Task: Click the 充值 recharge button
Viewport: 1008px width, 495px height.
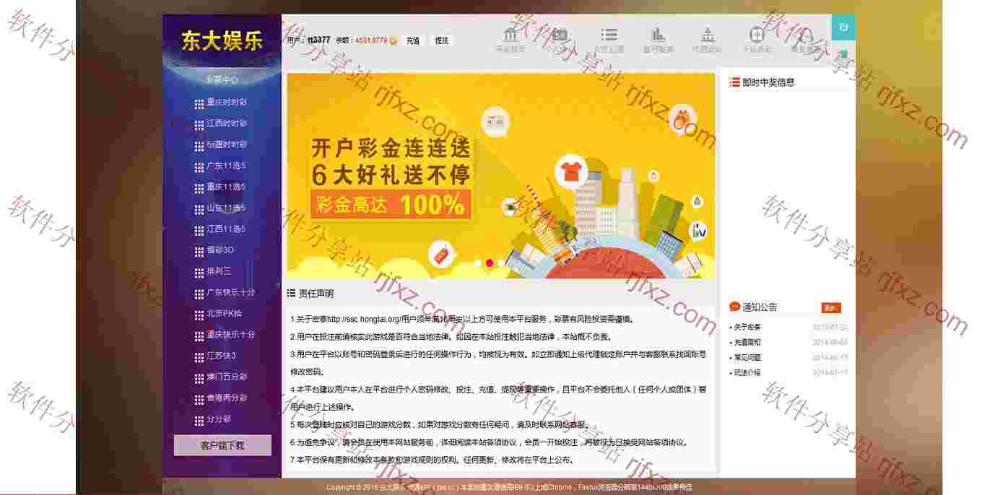Action: coord(412,41)
